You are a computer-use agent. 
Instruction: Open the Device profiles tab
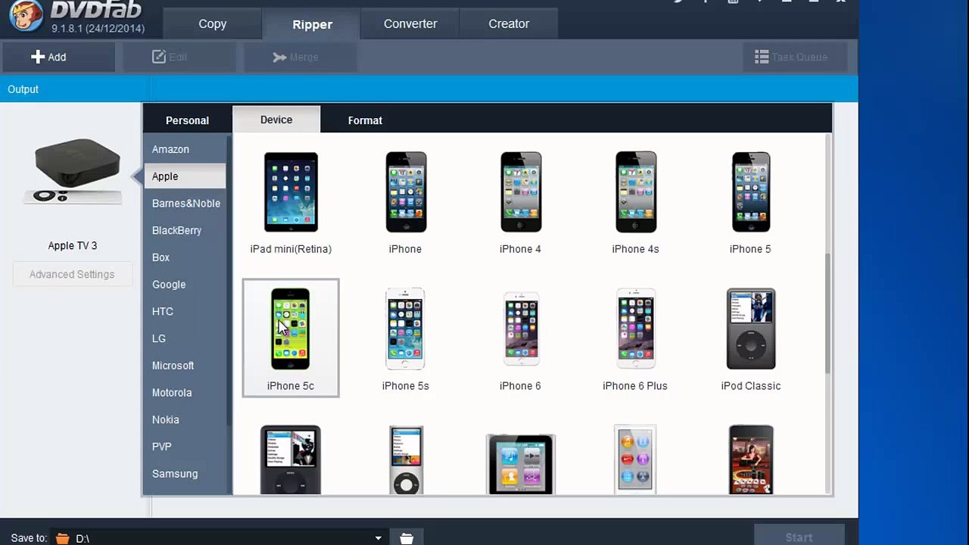[x=276, y=120]
